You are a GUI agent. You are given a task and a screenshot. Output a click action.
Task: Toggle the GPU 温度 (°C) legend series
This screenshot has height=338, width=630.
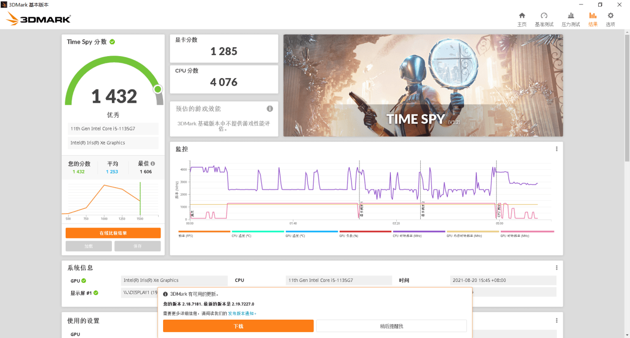(x=312, y=233)
